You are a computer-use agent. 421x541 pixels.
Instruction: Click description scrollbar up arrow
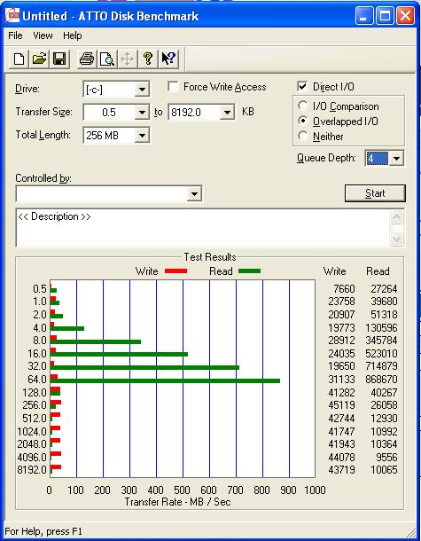click(x=396, y=217)
